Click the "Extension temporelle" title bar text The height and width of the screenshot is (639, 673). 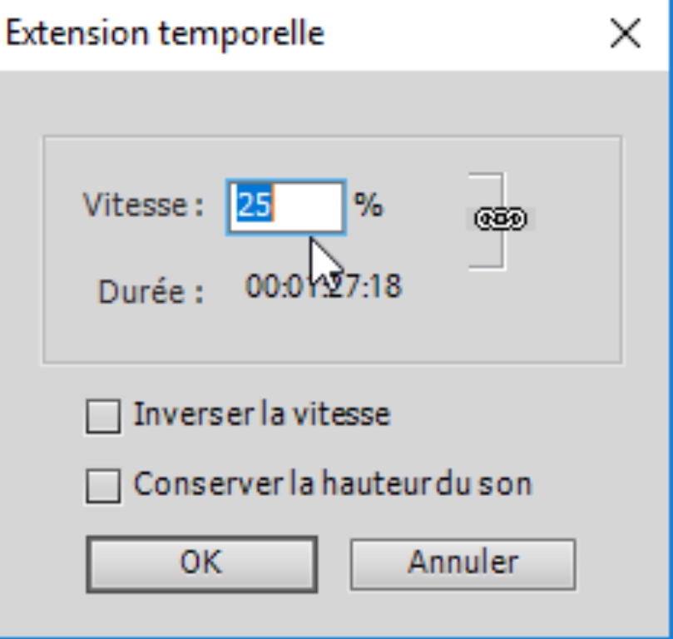pos(165,35)
